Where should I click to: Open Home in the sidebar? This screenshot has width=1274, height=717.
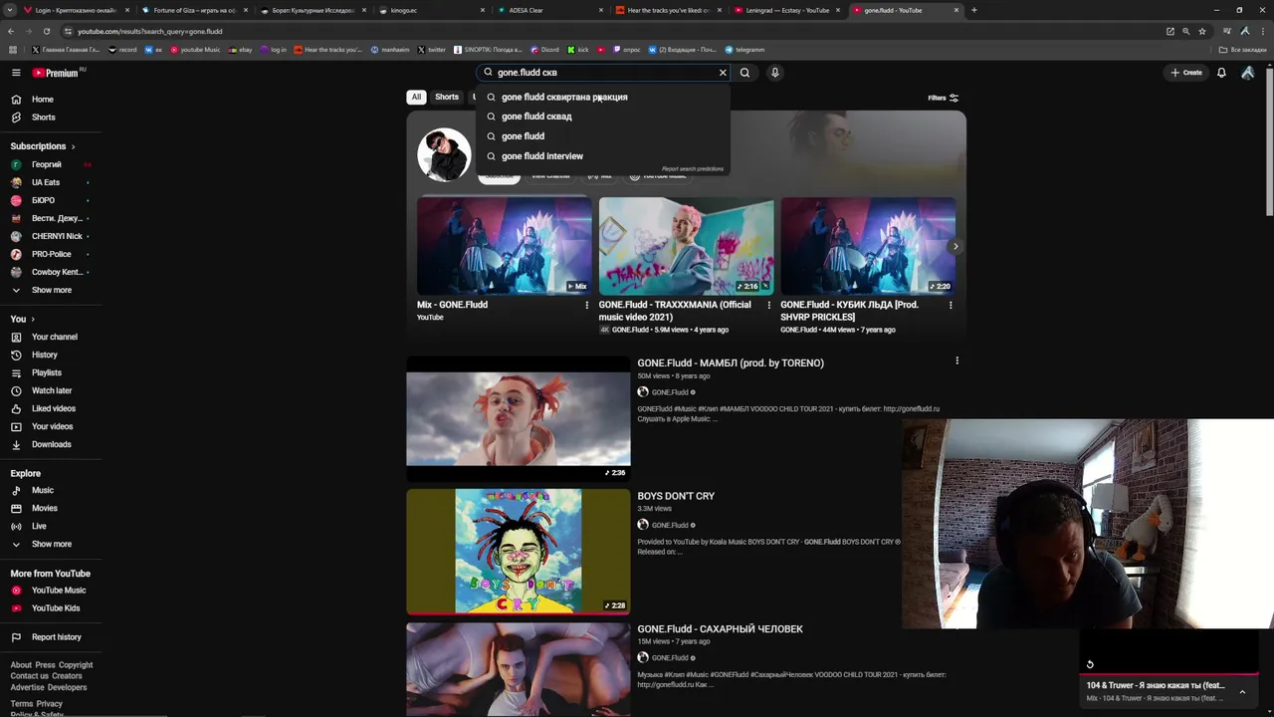(49, 100)
